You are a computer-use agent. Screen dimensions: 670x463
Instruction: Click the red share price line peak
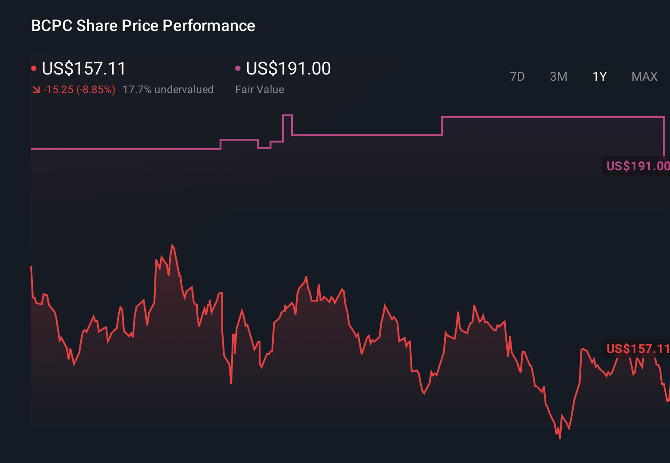click(x=173, y=245)
